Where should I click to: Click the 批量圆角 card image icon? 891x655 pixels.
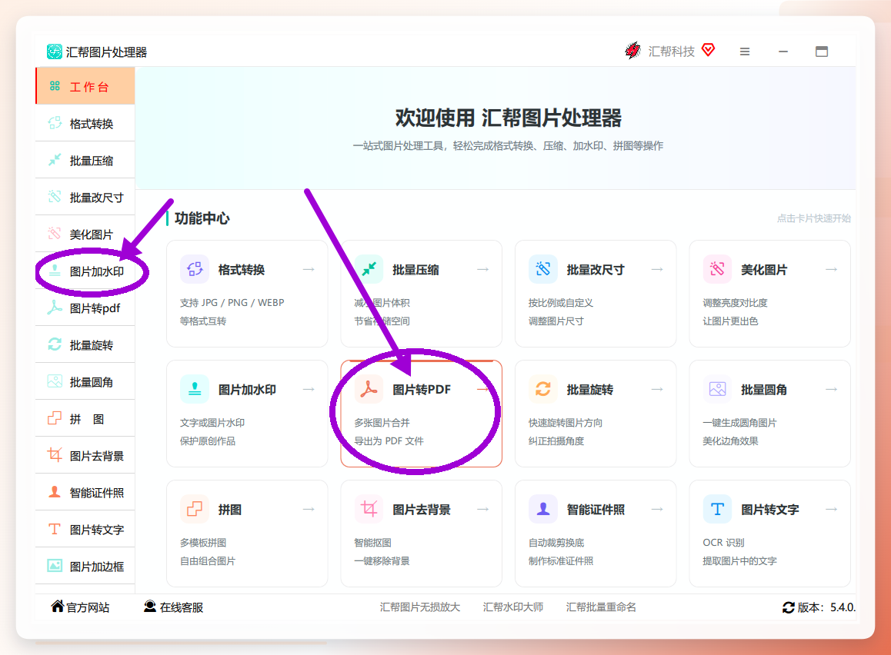(x=717, y=389)
